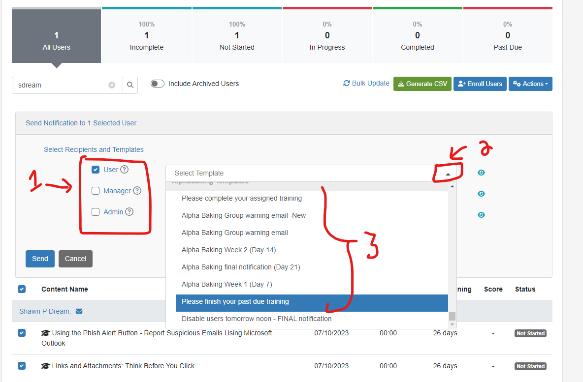
Task: Switch to All Users tab
Action: pyautogui.click(x=56, y=36)
